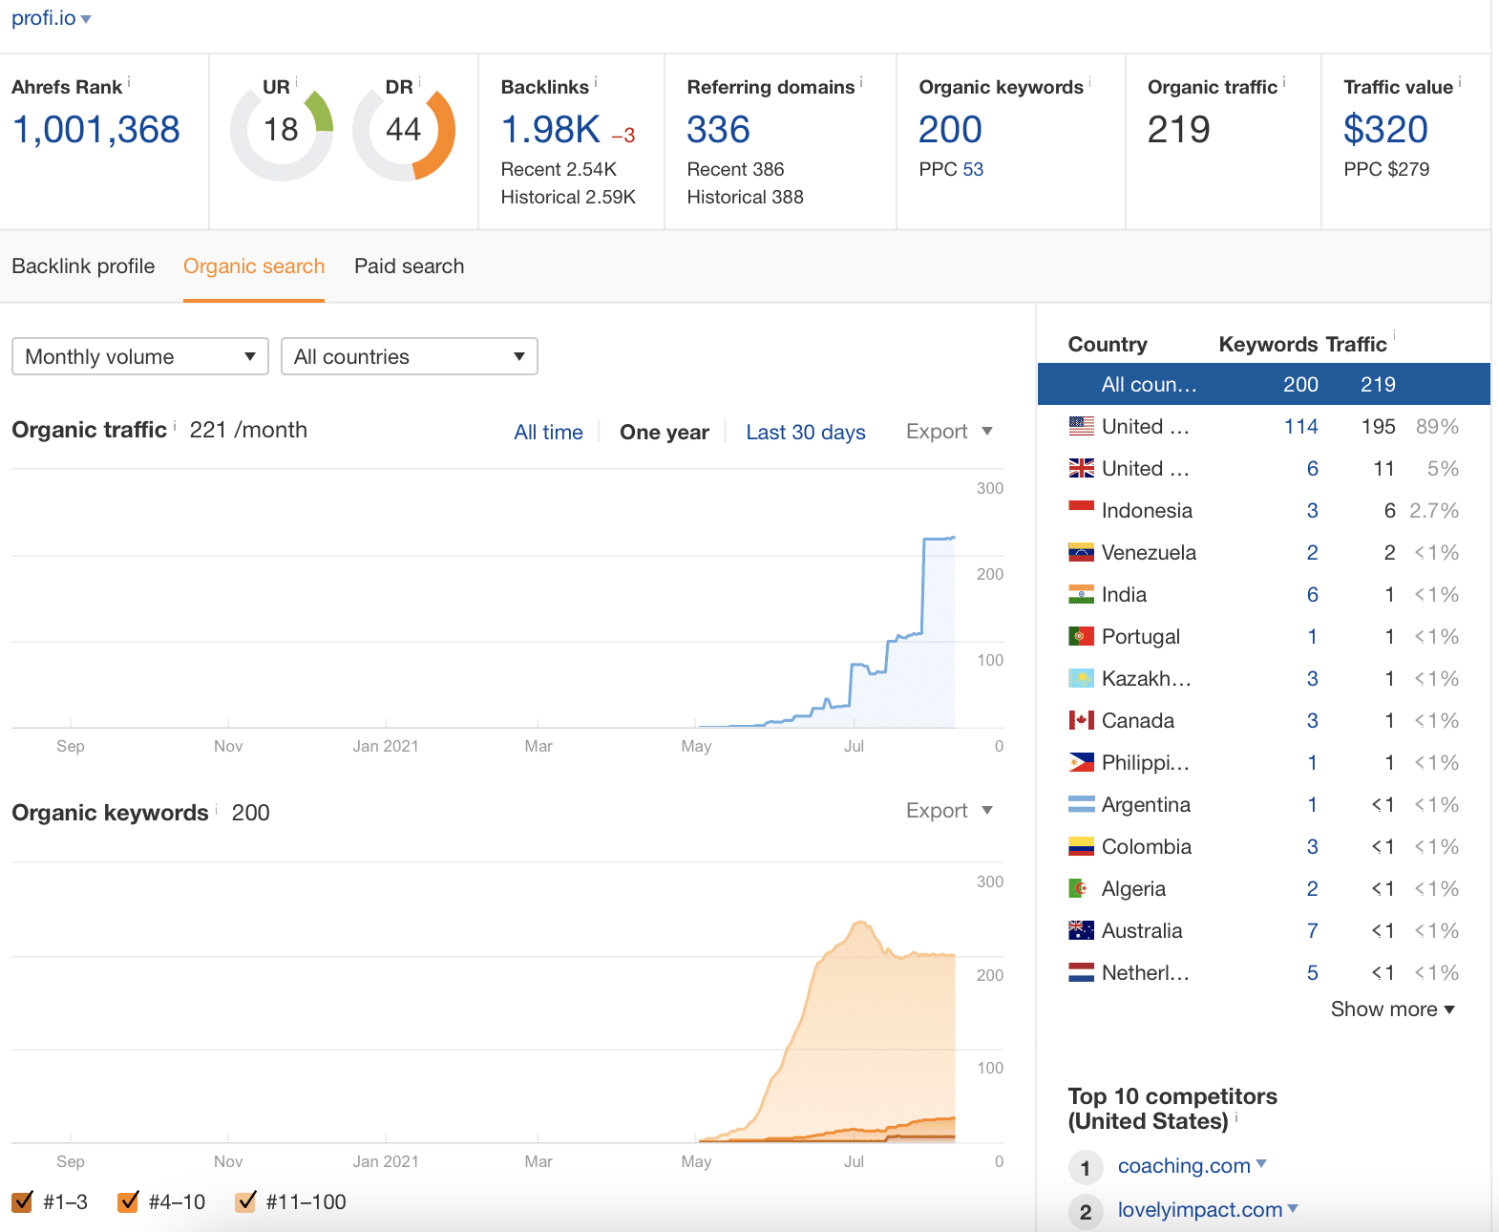Click the info icon beside Traffic value
Viewport: 1499px width, 1232px height.
pyautogui.click(x=1459, y=82)
